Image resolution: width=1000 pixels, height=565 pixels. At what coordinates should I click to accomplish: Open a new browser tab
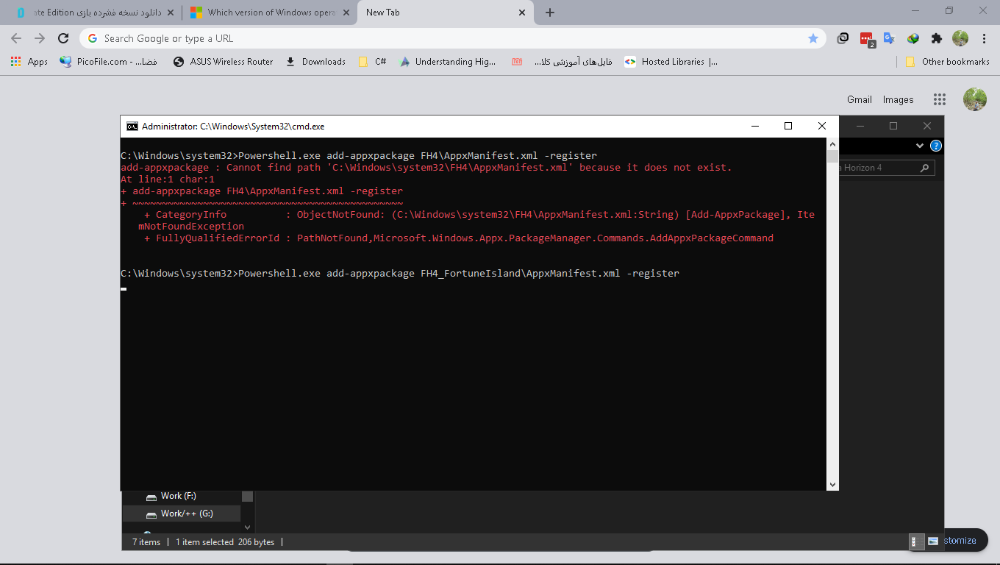550,13
